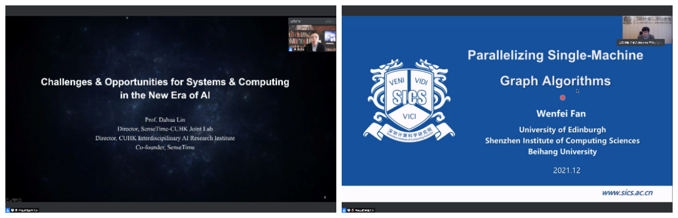Click the next-slide arrow on the Dahua Lin slide
Image resolution: width=678 pixels, height=218 pixels.
coord(21,200)
